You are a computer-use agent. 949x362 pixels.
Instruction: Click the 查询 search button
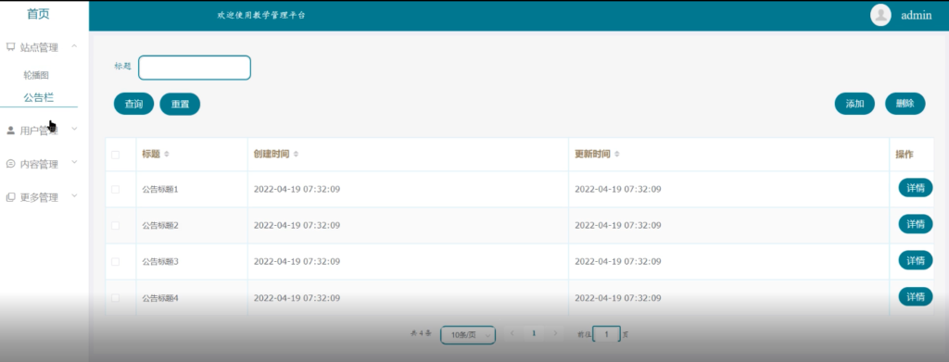pyautogui.click(x=133, y=104)
